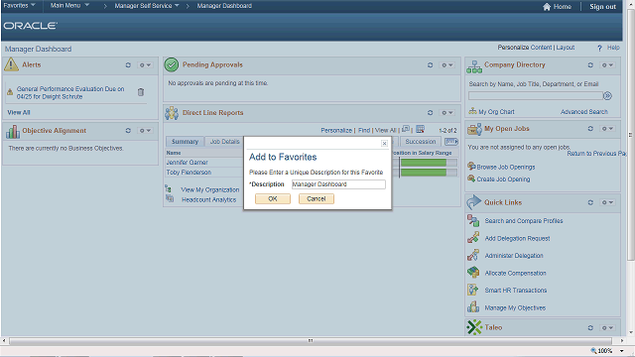Open Alerts pagelet settings dropdown

pyautogui.click(x=145, y=64)
